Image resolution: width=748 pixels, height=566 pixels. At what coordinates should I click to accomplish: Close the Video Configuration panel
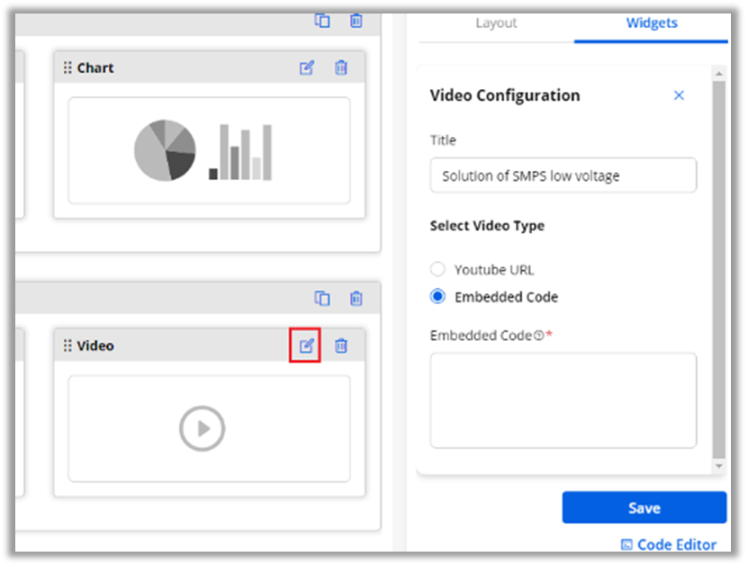tap(679, 95)
